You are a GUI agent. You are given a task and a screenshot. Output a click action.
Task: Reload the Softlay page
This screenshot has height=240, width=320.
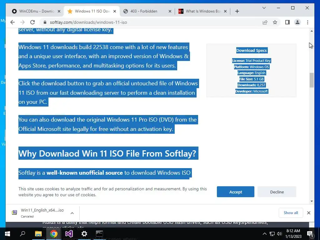click(x=32, y=22)
